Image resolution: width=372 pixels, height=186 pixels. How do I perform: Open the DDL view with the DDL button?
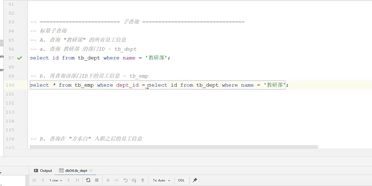tap(181, 180)
